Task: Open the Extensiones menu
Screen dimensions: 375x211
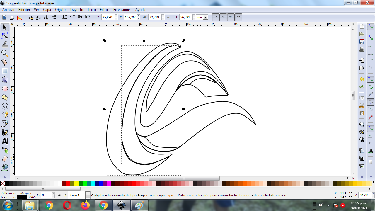Action: pyautogui.click(x=122, y=10)
